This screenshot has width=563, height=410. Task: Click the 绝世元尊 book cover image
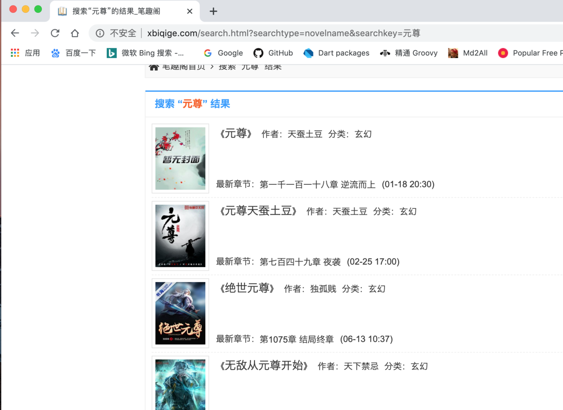pyautogui.click(x=180, y=313)
